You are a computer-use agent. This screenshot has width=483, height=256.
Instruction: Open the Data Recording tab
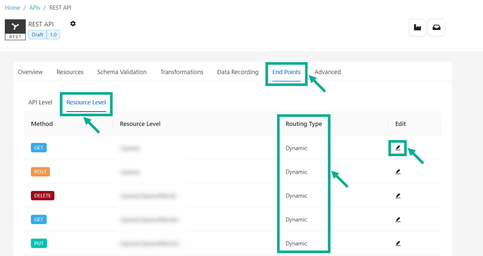(237, 72)
